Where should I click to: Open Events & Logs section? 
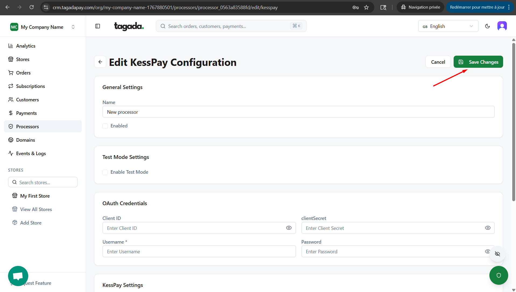31,153
